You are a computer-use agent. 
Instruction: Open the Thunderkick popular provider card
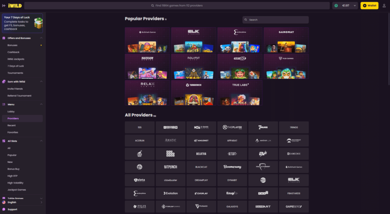[x=193, y=93]
